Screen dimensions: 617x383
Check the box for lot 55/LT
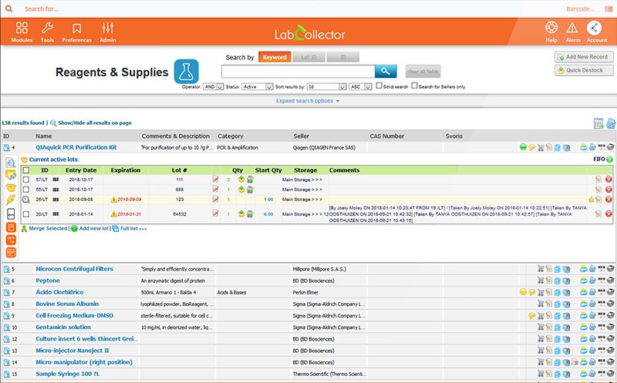tap(26, 189)
